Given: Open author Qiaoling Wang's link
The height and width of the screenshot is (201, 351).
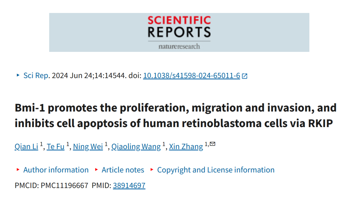Looking at the screenshot, I should point(136,147).
